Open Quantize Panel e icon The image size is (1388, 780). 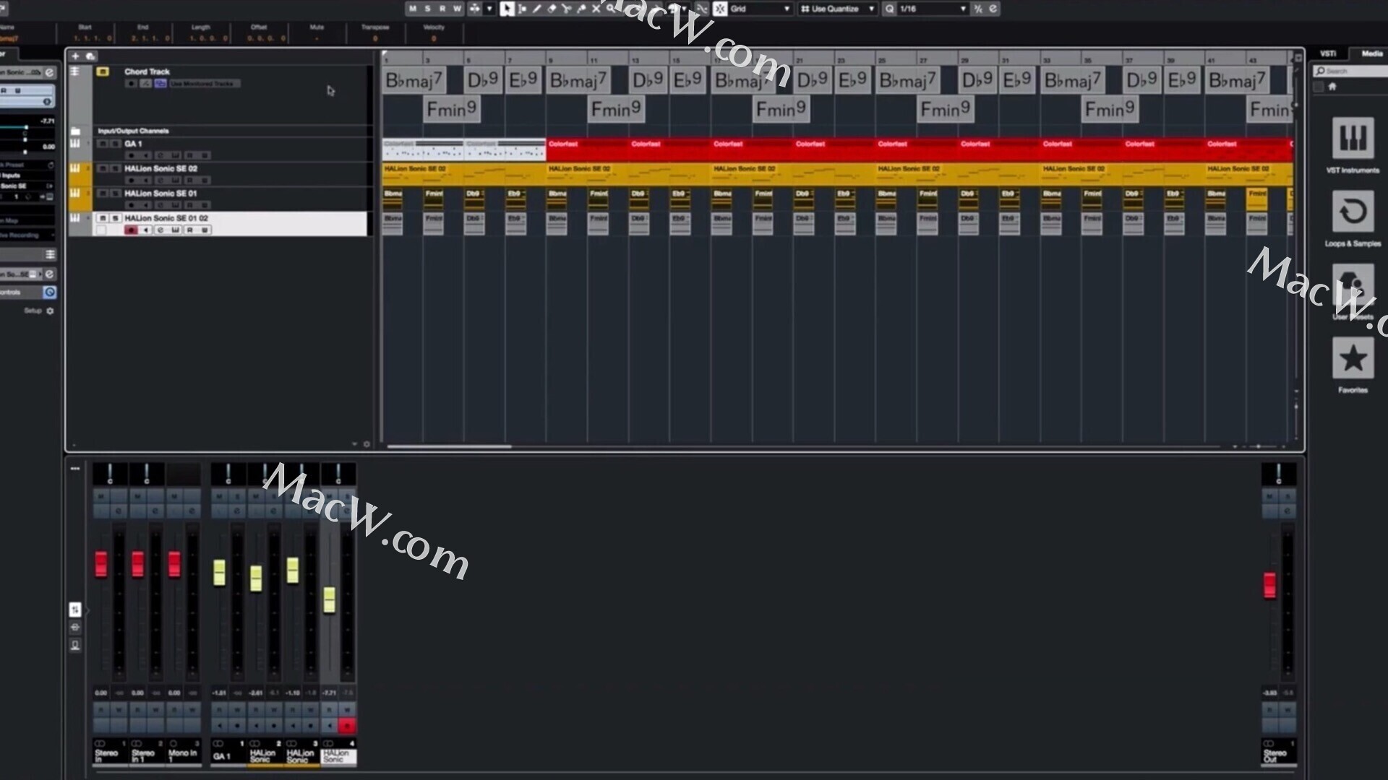click(x=993, y=9)
